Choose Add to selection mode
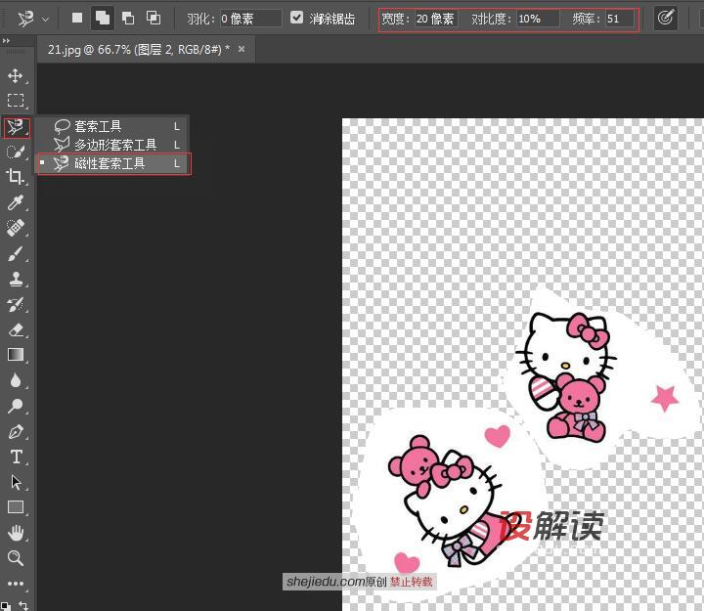The height and width of the screenshot is (611, 704). (103, 18)
